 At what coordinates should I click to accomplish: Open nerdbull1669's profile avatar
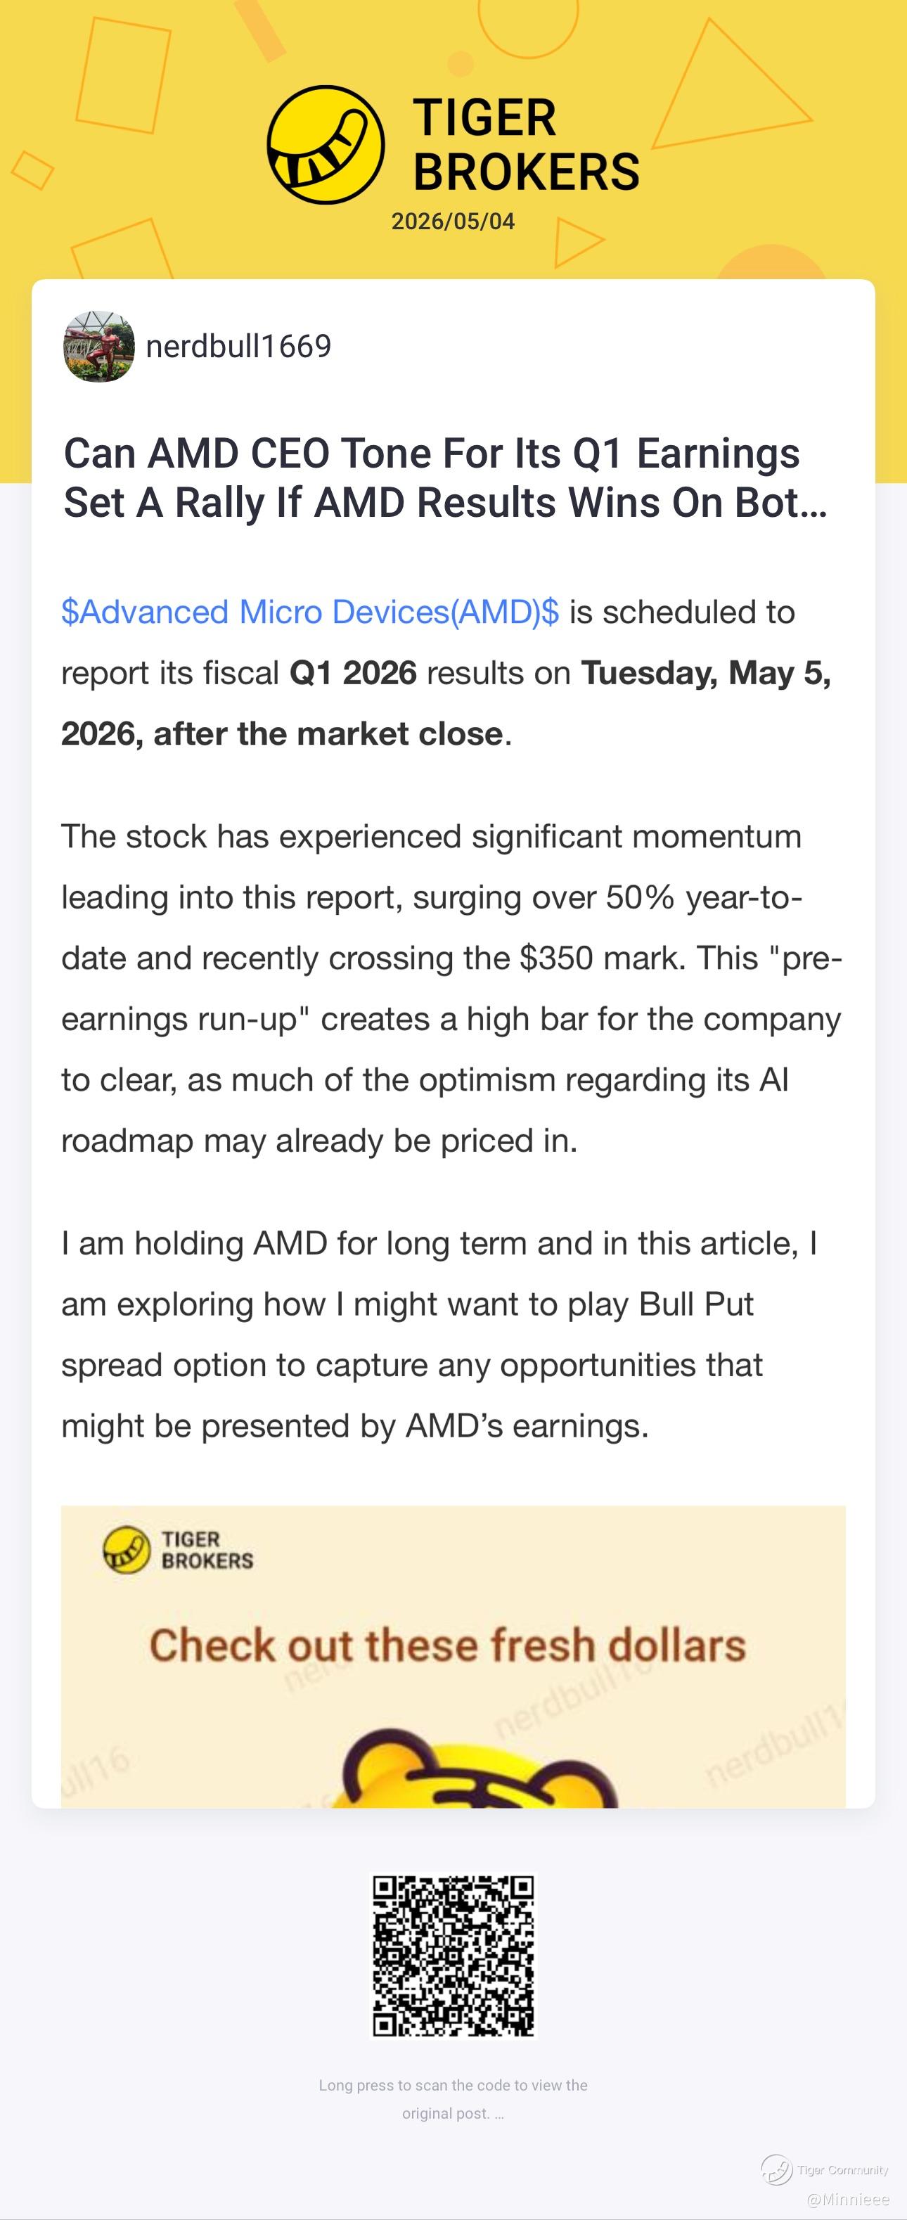tap(99, 347)
